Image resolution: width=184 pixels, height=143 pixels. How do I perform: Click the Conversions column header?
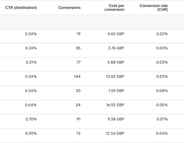coord(69,8)
